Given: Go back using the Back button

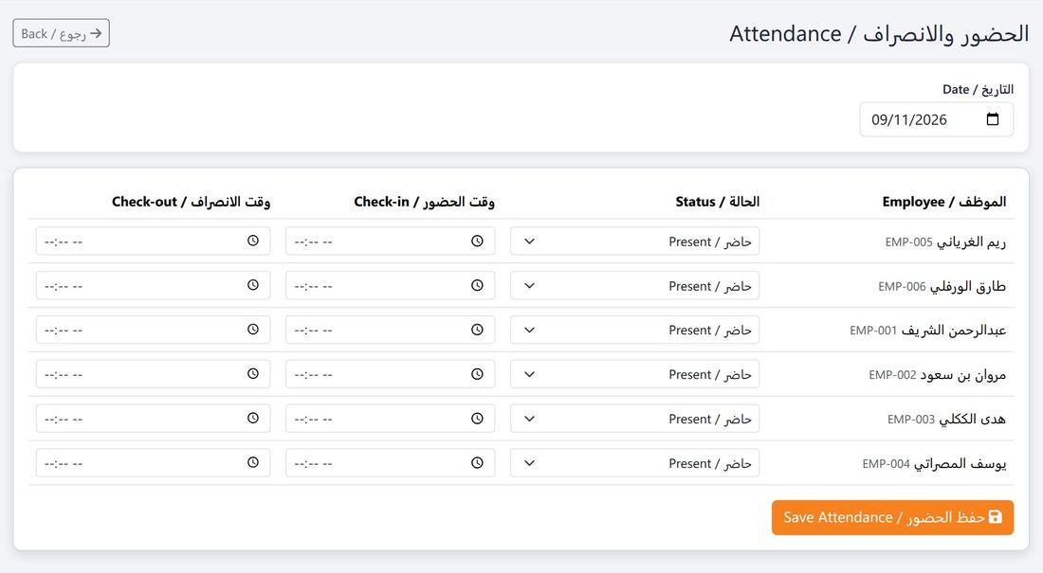Looking at the screenshot, I should 62,33.
